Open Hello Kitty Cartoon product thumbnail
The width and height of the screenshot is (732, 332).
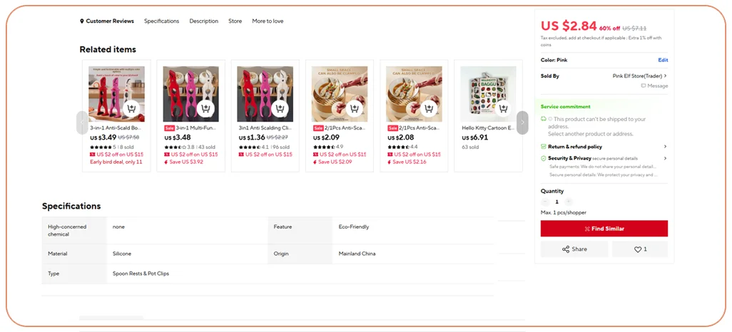tap(488, 94)
